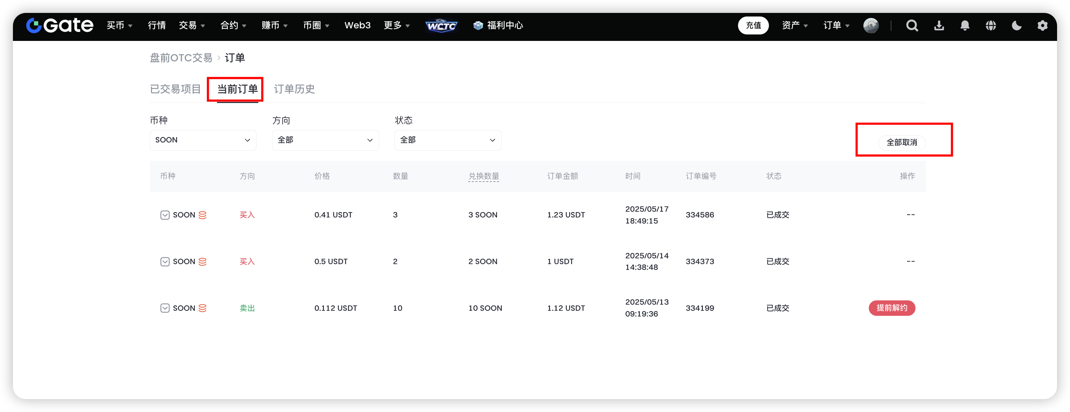1070x412 pixels.
Task: Click the 全部取消 button
Action: click(901, 142)
